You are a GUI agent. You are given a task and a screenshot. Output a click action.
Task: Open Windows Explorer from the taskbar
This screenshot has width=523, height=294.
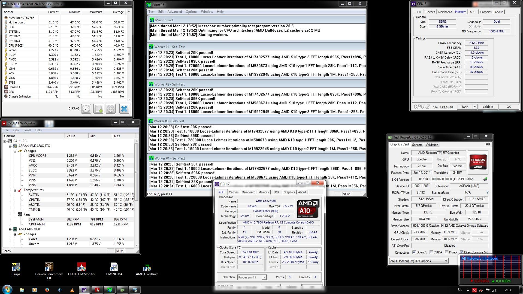[x=22, y=290]
